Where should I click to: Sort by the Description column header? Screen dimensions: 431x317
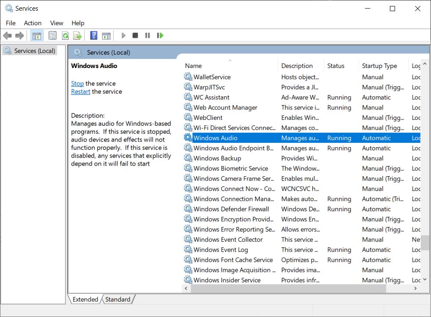click(x=301, y=65)
